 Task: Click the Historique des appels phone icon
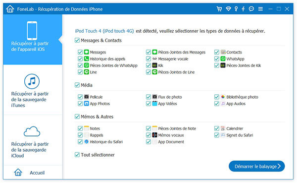click(x=86, y=59)
